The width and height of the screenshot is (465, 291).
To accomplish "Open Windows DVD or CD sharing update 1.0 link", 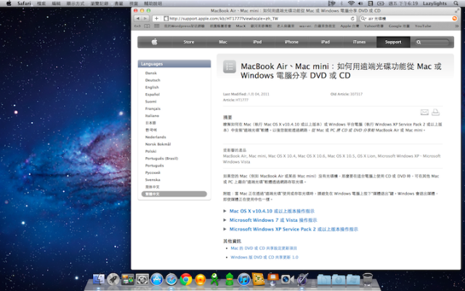I will [264, 257].
